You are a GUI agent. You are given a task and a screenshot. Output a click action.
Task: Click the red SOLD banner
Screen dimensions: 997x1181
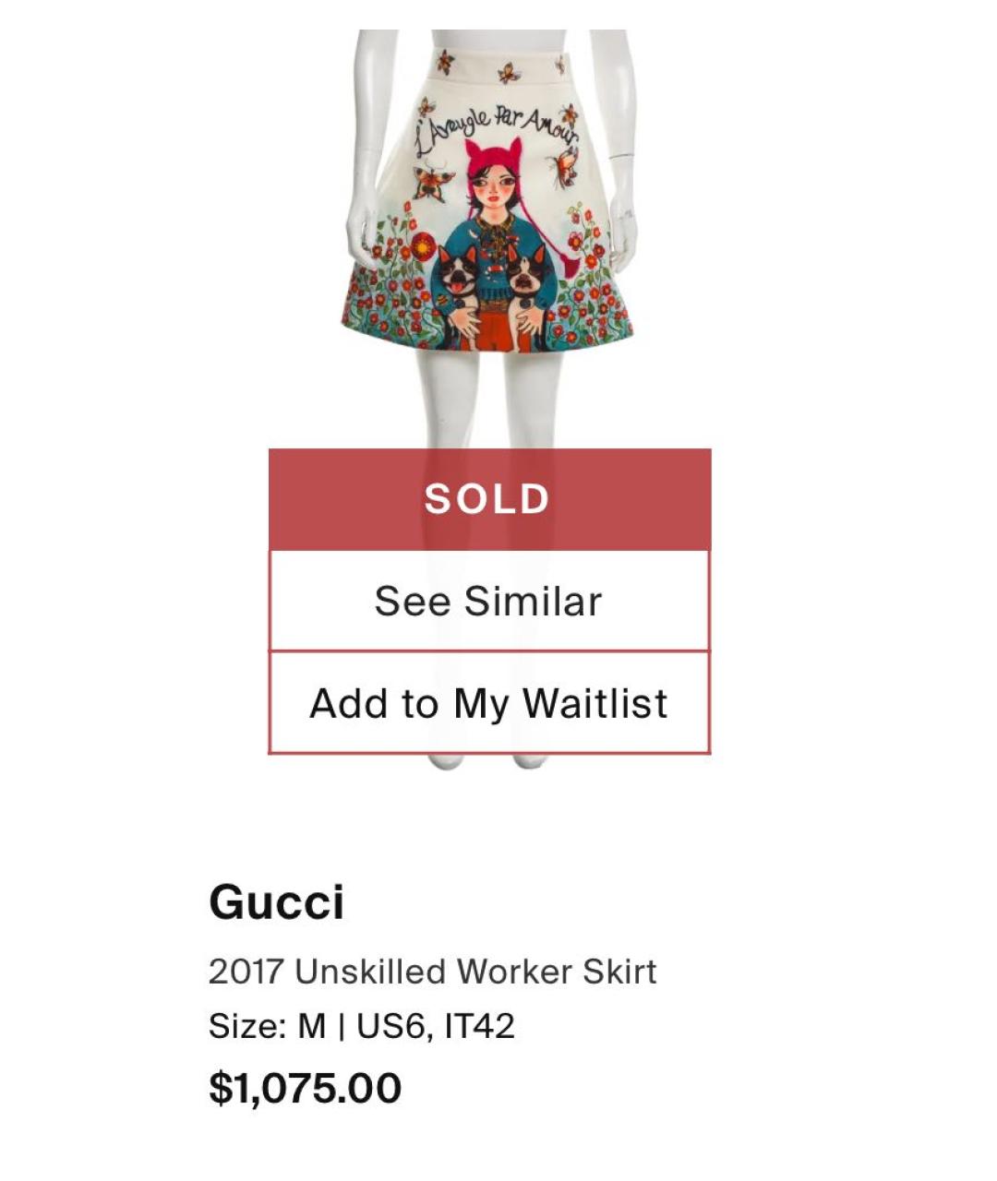tap(488, 499)
